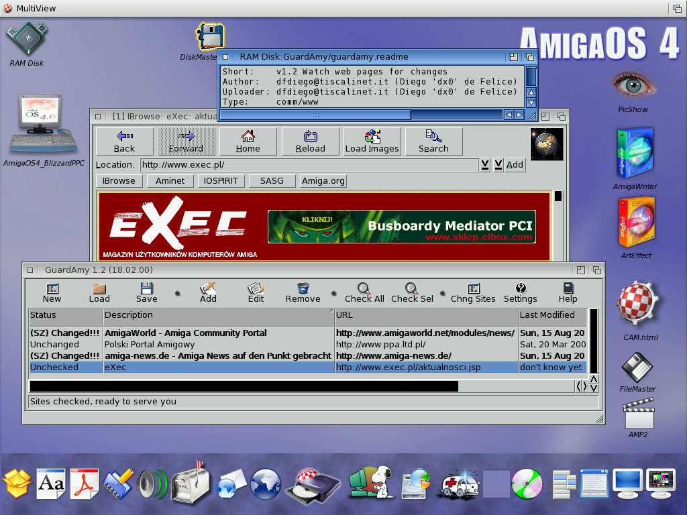The width and height of the screenshot is (687, 515).
Task: Click Save in GuardAmy toolbar
Action: tap(146, 293)
